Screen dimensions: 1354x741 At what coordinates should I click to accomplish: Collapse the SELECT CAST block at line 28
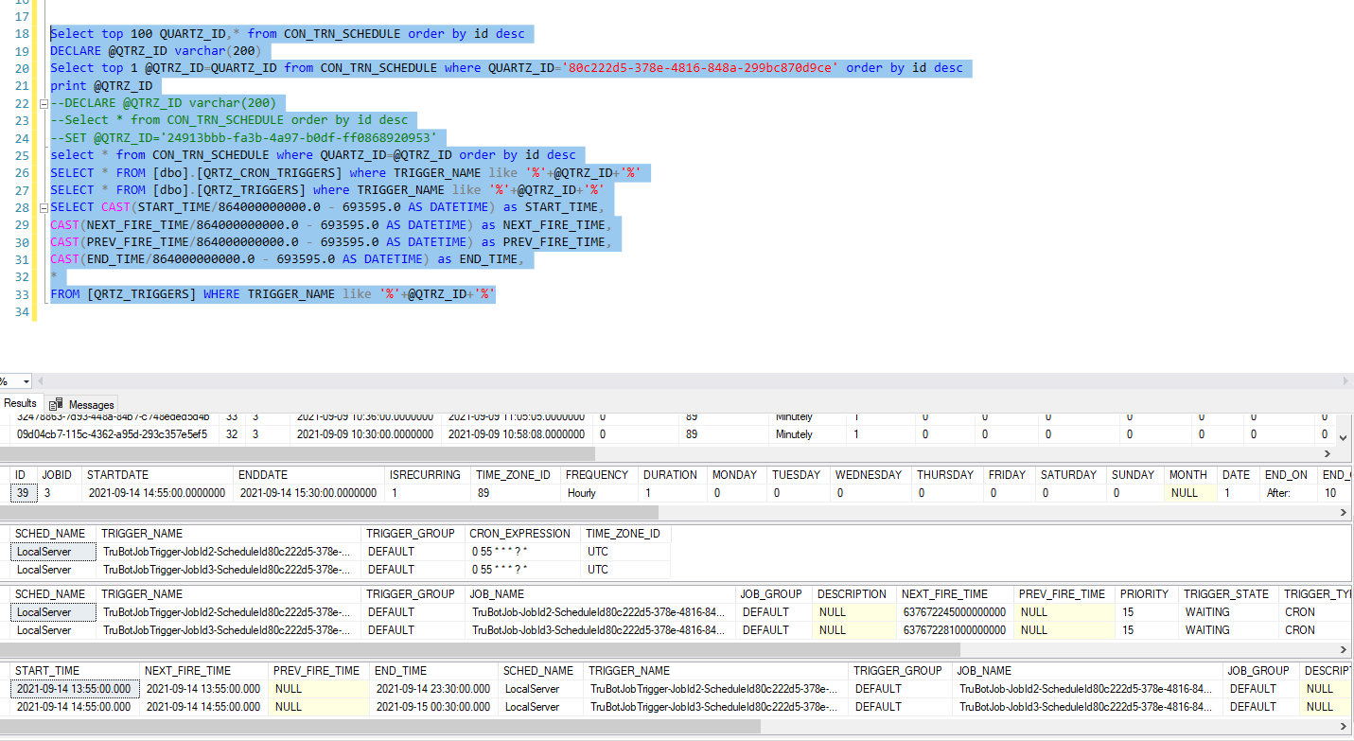tap(43, 206)
